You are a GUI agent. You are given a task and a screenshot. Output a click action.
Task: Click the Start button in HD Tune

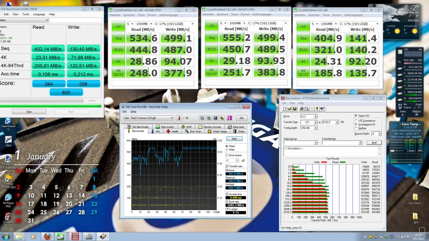pyautogui.click(x=235, y=139)
